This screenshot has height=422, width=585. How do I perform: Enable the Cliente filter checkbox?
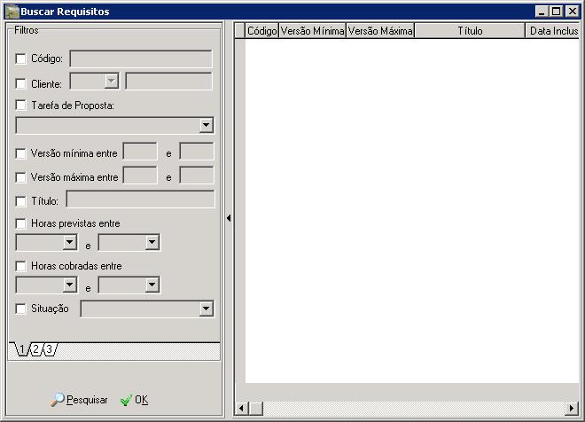(21, 83)
